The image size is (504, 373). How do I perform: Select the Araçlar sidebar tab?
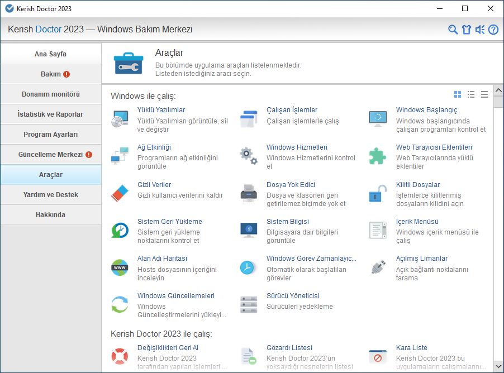tap(51, 175)
